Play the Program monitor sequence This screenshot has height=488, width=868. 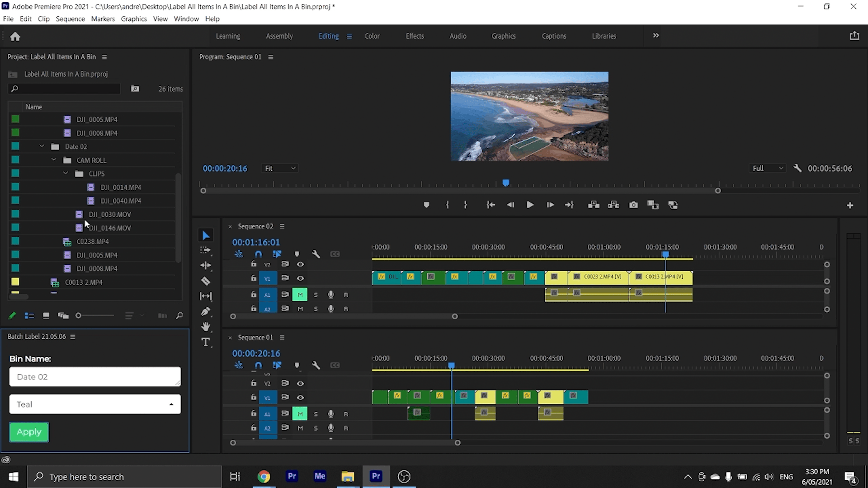(530, 205)
